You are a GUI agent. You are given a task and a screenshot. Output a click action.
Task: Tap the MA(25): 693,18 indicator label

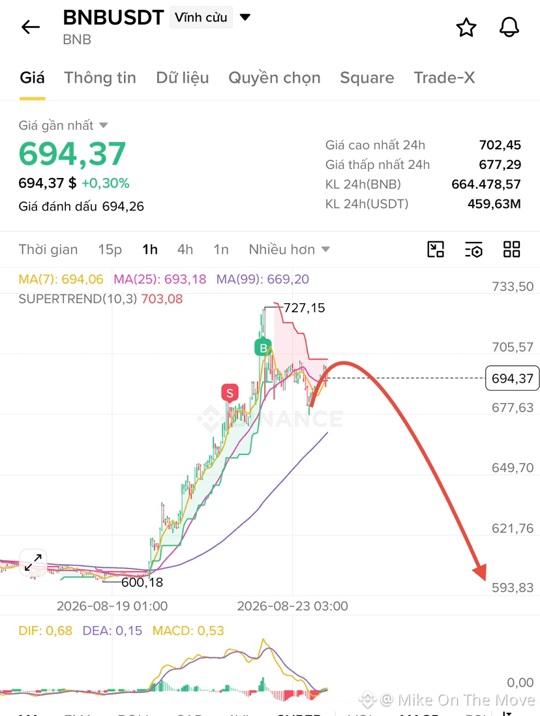[160, 279]
